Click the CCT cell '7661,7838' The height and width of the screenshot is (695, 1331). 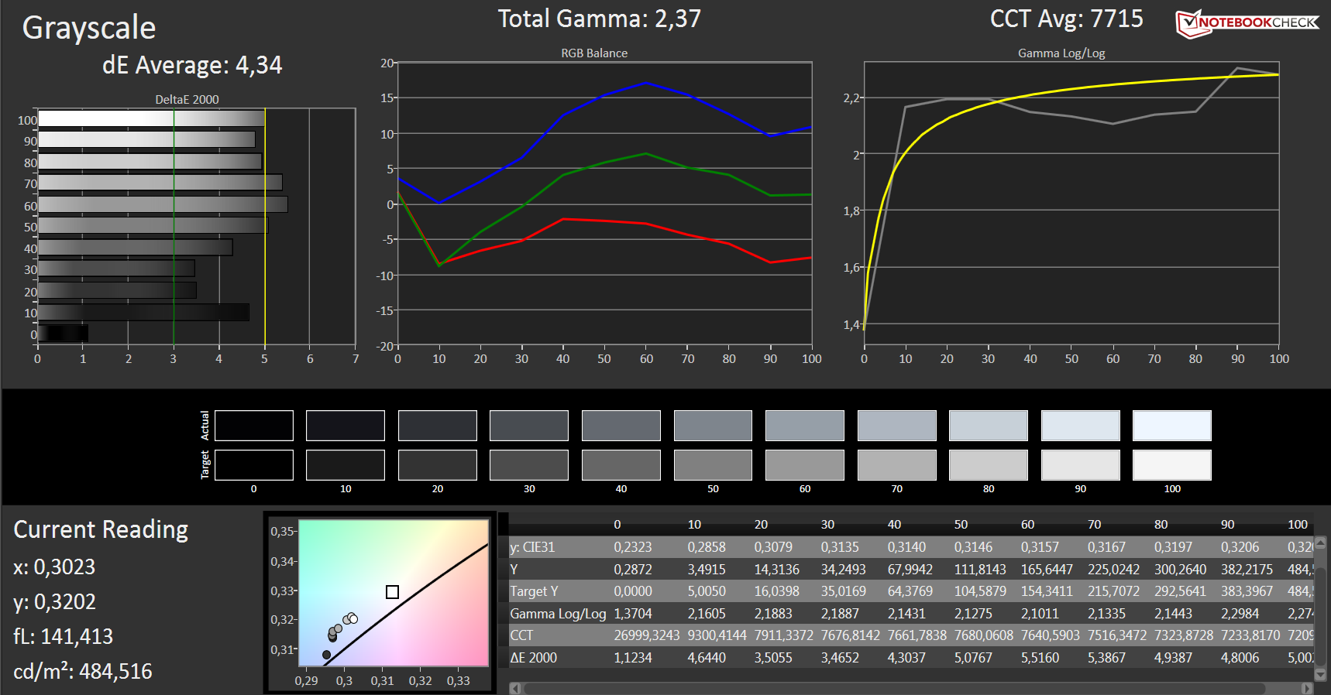pos(917,635)
